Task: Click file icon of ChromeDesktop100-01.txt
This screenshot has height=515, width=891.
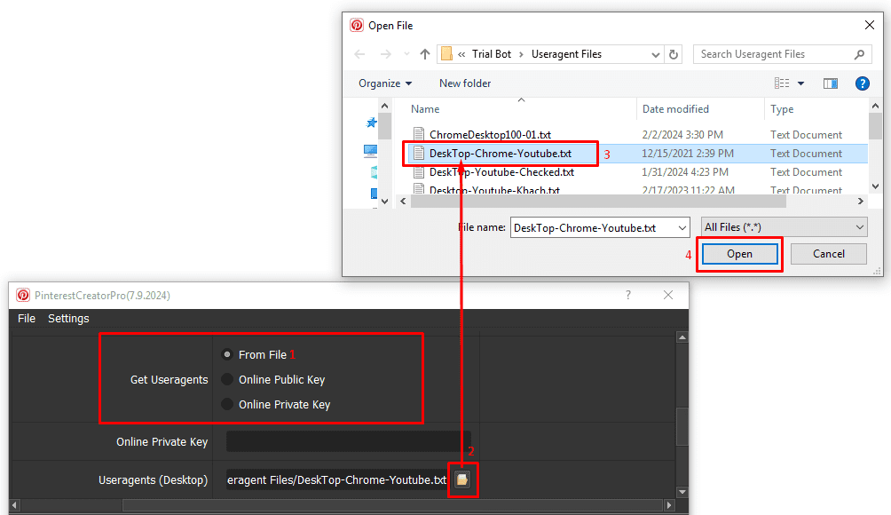Action: pyautogui.click(x=419, y=135)
